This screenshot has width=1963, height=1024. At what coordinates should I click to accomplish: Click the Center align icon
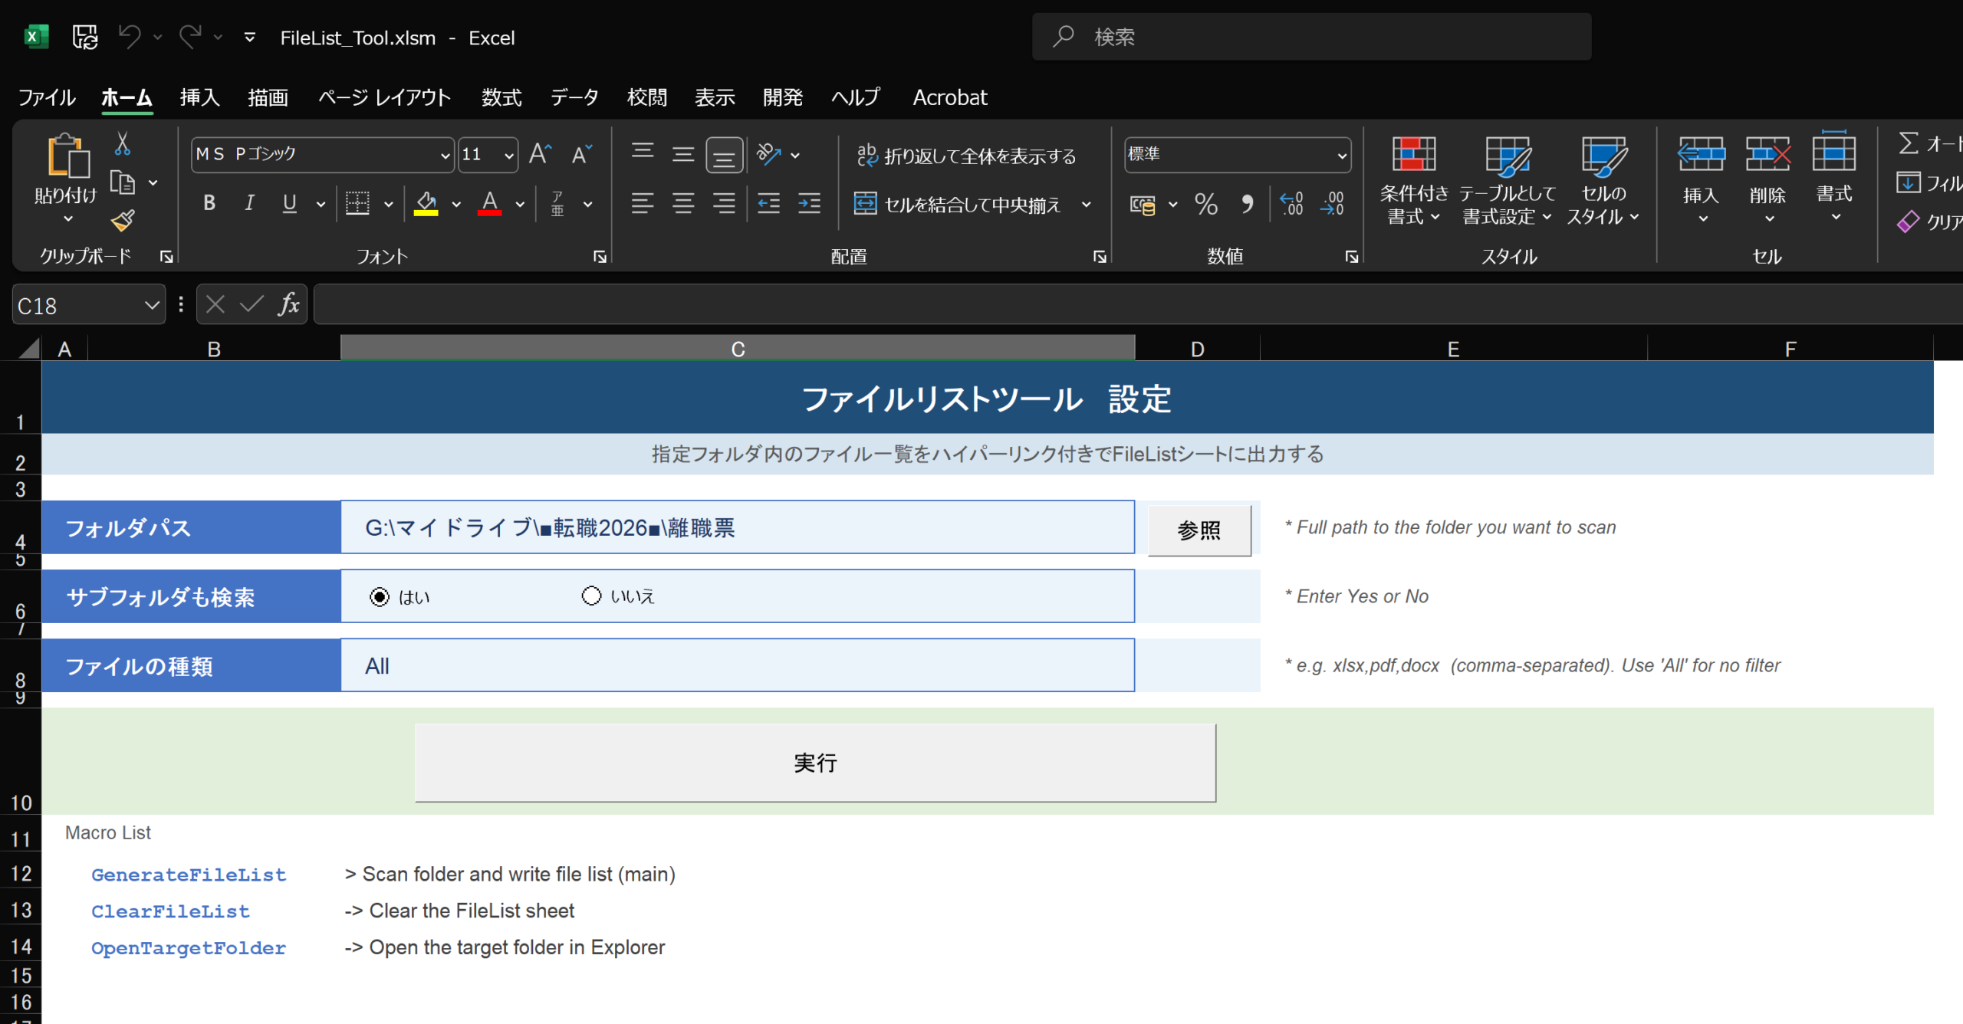682,204
